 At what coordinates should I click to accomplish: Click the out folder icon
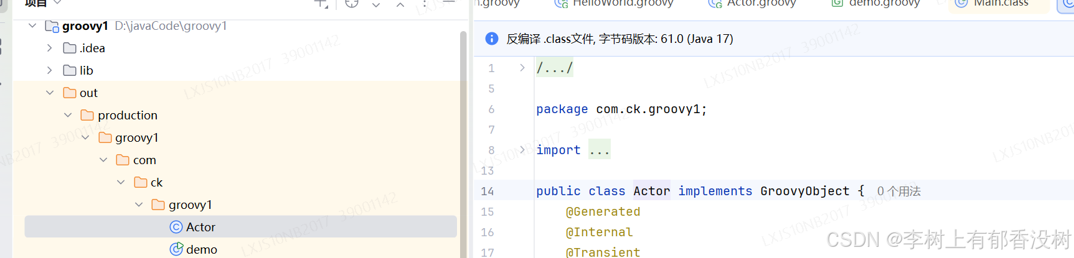(70, 93)
